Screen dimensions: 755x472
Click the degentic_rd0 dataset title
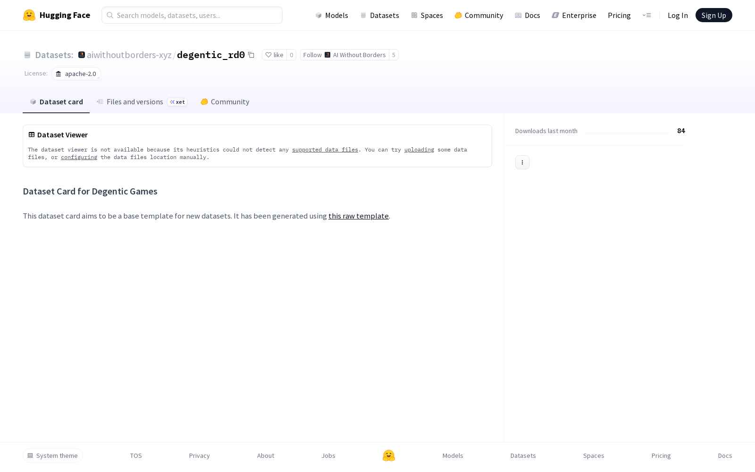pos(211,55)
